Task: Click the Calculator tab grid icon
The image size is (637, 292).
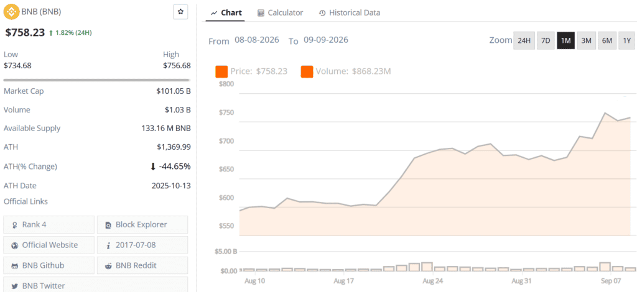Action: (x=261, y=13)
